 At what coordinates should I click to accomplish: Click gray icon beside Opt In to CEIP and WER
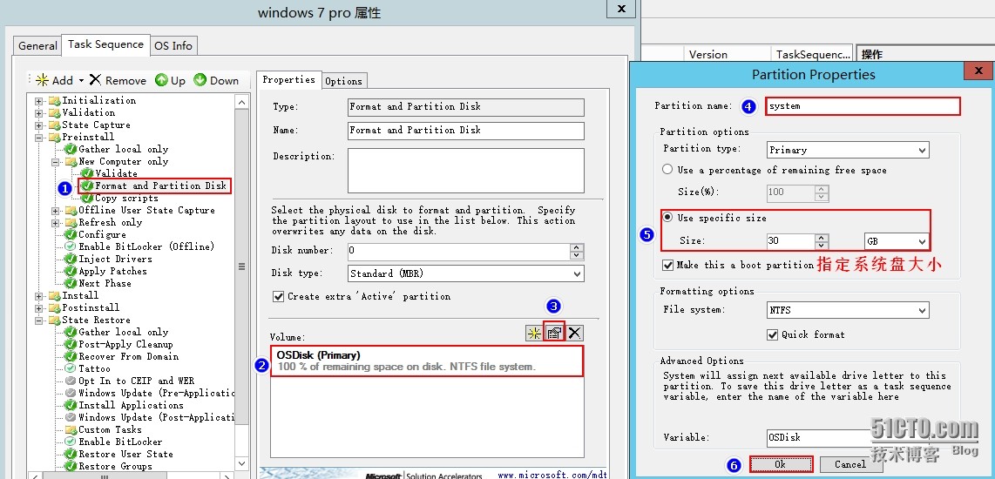(x=71, y=381)
